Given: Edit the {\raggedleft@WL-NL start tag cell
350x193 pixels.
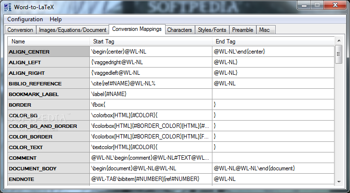Looking at the screenshot, I should tap(151, 73).
